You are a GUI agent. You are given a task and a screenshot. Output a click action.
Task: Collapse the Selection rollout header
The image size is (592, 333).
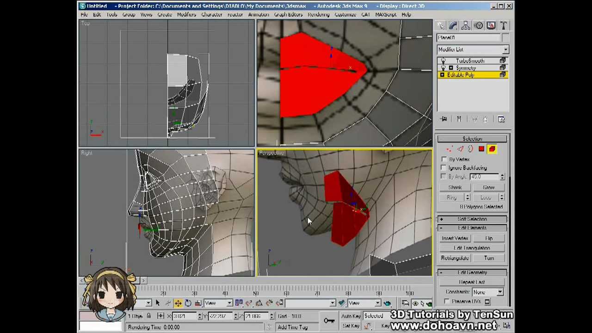click(472, 139)
